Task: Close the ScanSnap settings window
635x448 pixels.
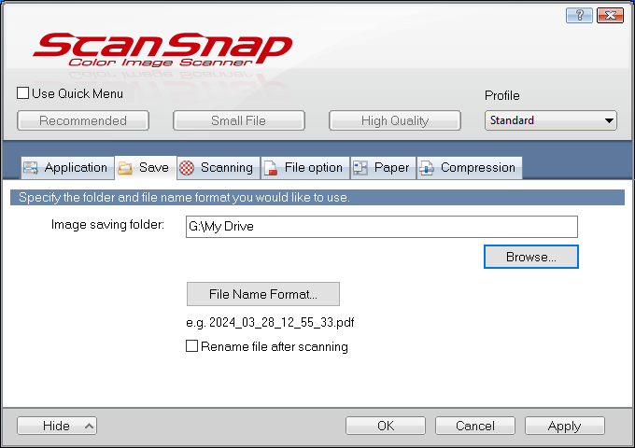Action: (610, 15)
